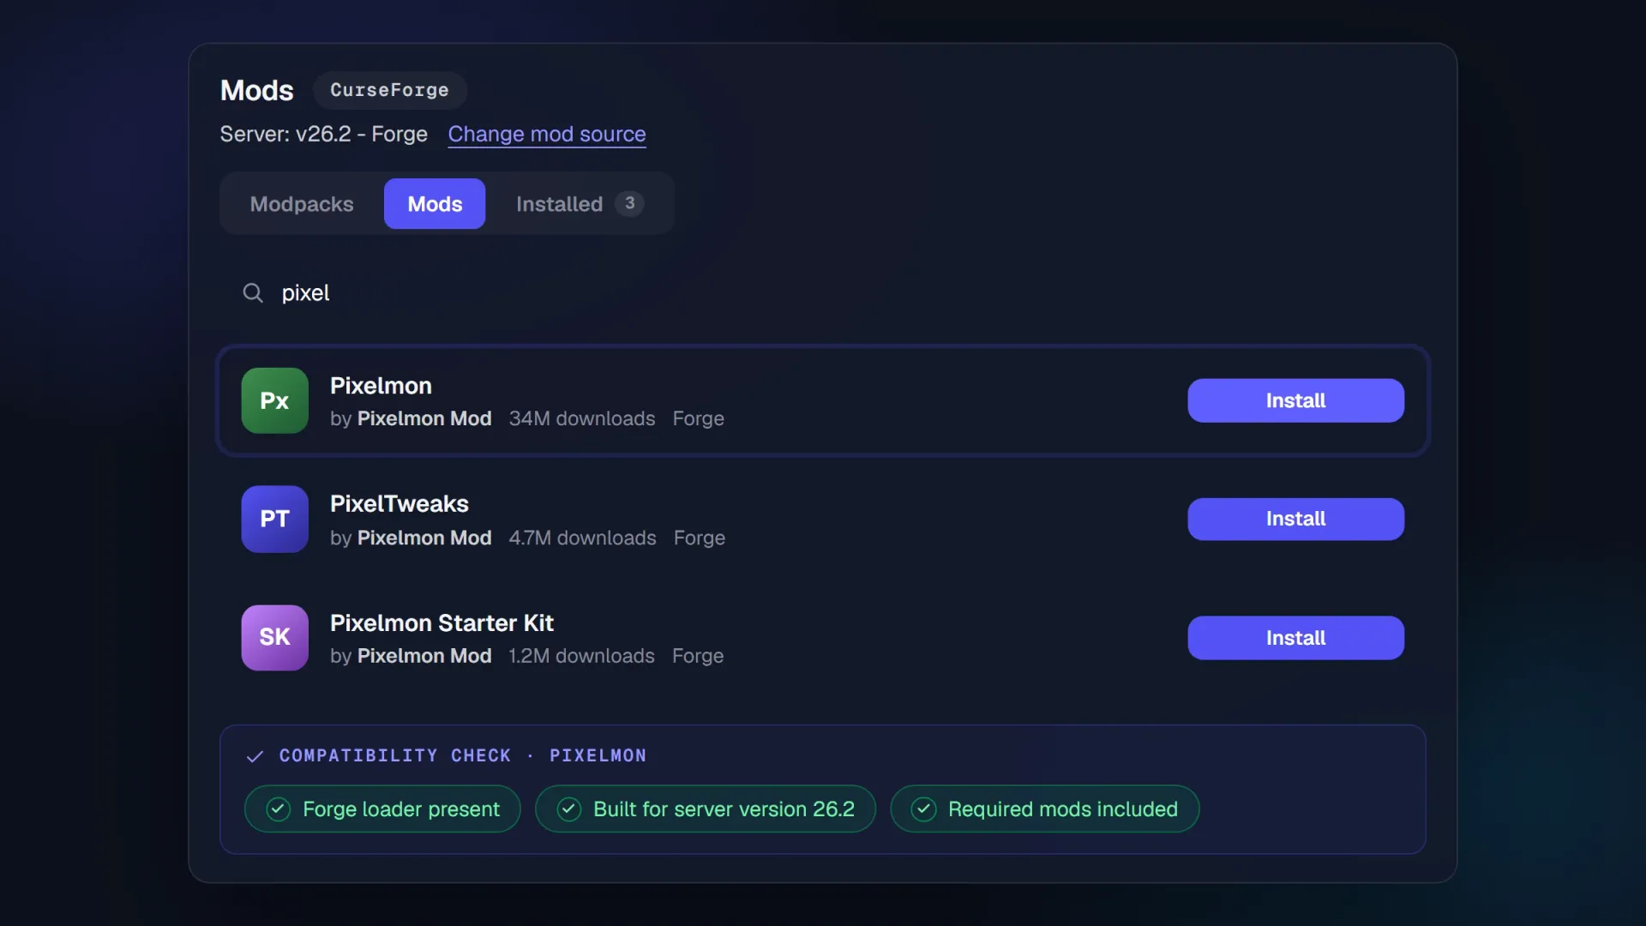Click the PixelTweaks PT mod icon
Viewport: 1646px width, 926px height.
(274, 519)
